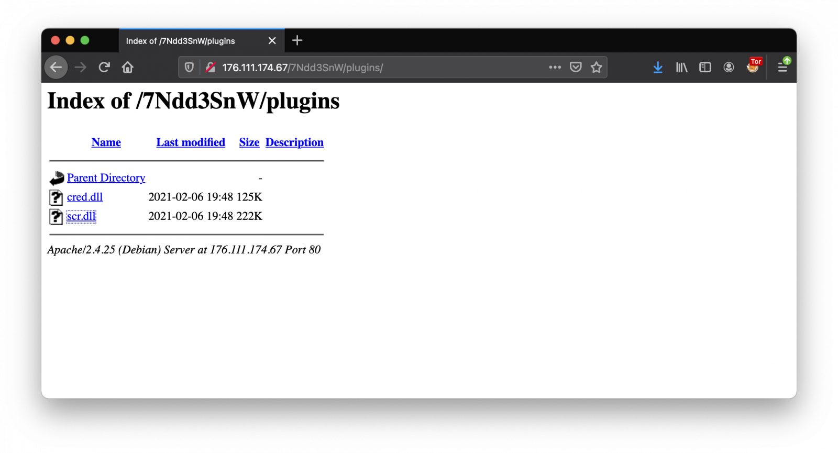Open a new tab with the plus button

pyautogui.click(x=297, y=40)
